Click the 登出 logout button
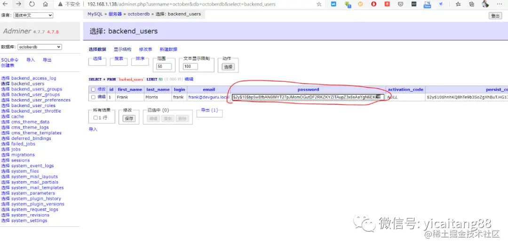 [495, 15]
